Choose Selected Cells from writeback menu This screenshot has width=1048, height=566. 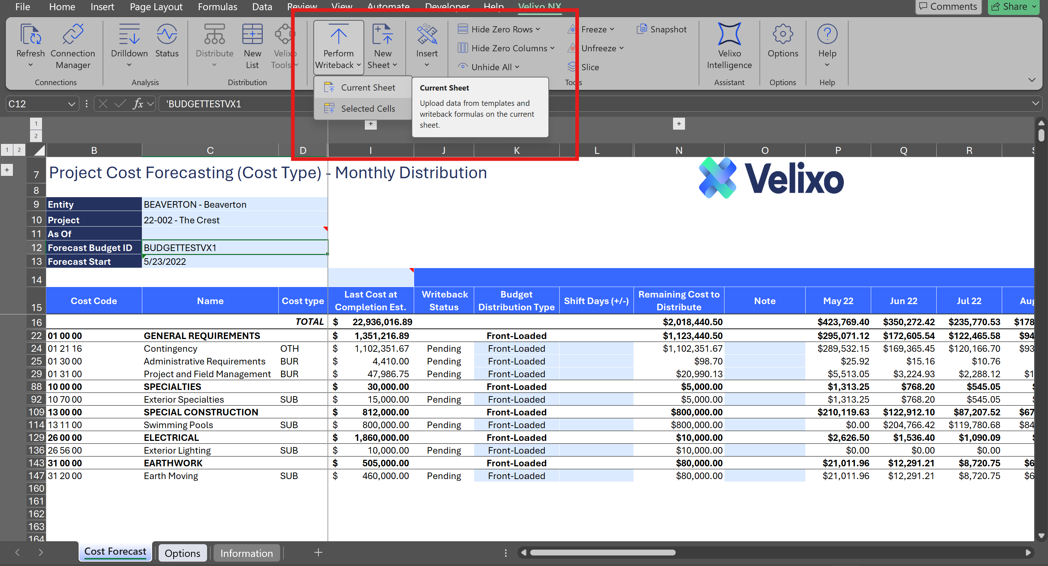[x=368, y=108]
